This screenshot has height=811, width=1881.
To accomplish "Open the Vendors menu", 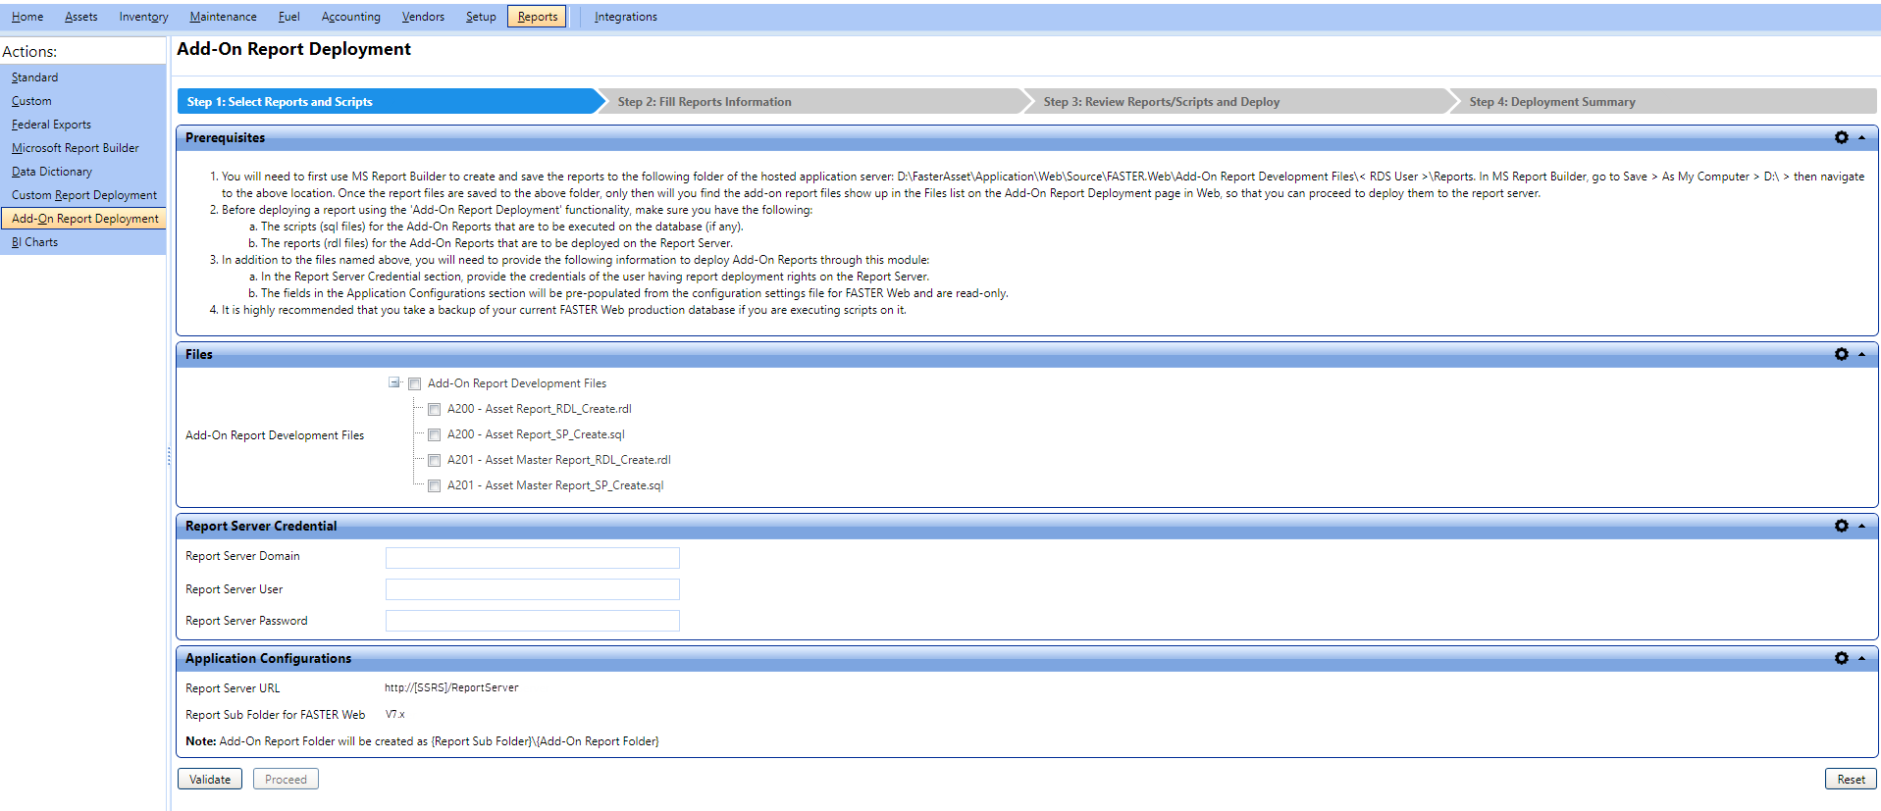I will (423, 17).
